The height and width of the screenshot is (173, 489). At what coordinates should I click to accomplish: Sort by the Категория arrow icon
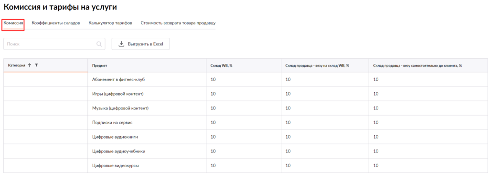[x=30, y=65]
